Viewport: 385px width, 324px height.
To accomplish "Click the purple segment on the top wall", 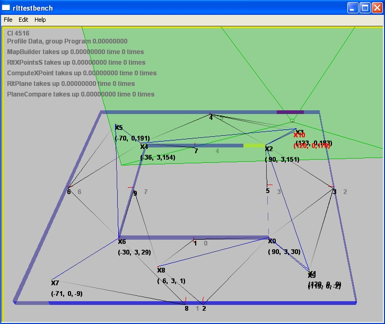I will pos(290,112).
